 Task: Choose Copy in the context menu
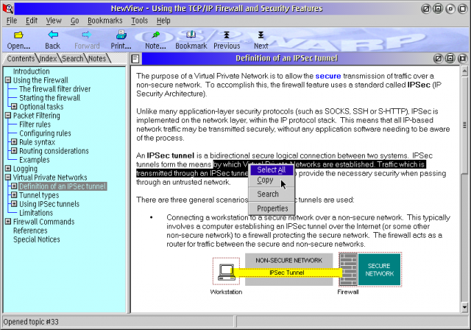pos(272,180)
